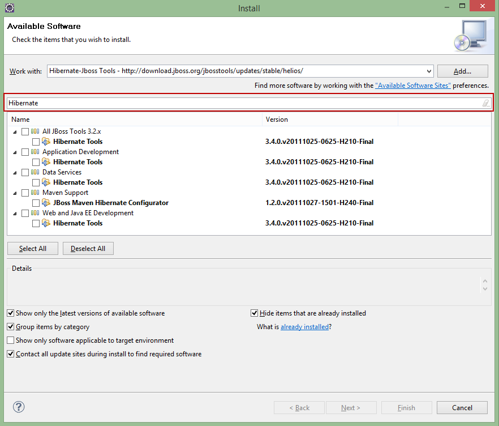
Task: Select the Data Services category label
Action: click(x=62, y=172)
